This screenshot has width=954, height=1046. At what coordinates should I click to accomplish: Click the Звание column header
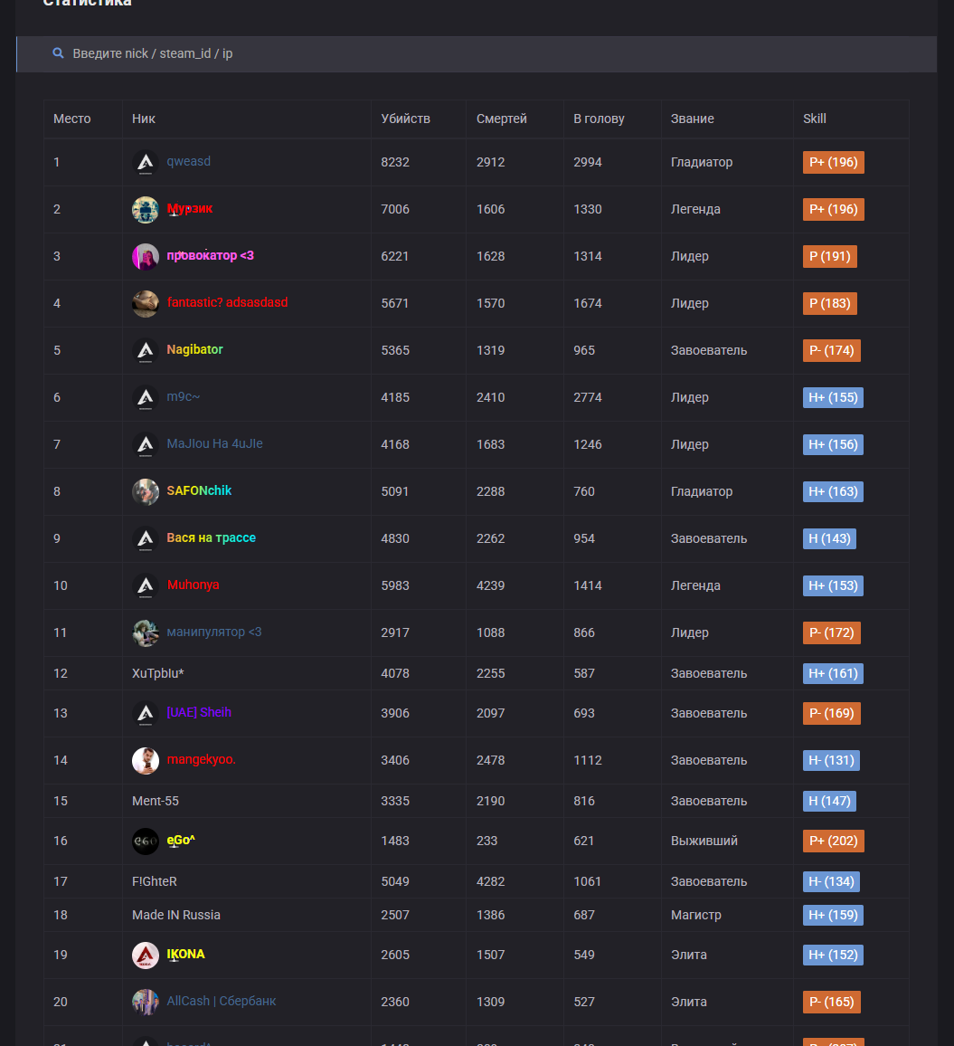(692, 119)
